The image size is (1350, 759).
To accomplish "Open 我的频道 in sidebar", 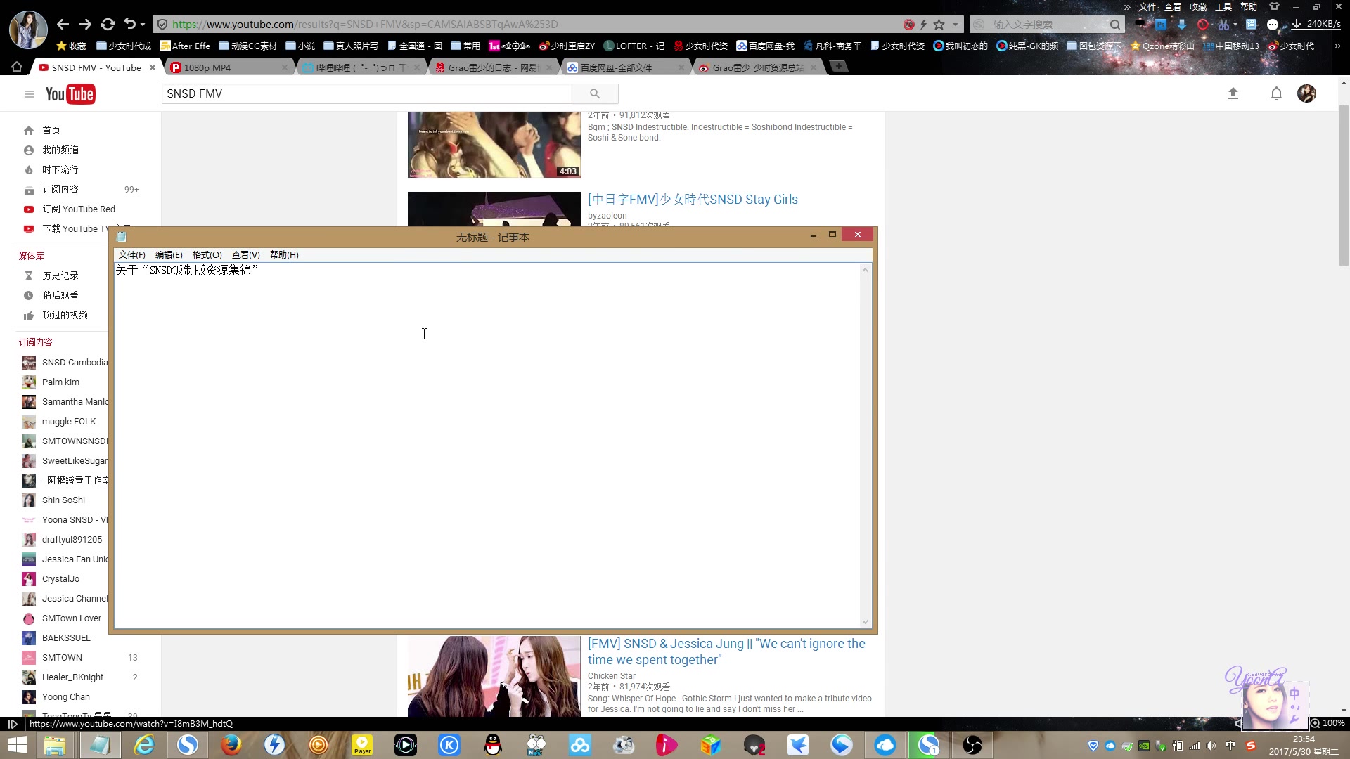I will pyautogui.click(x=60, y=150).
